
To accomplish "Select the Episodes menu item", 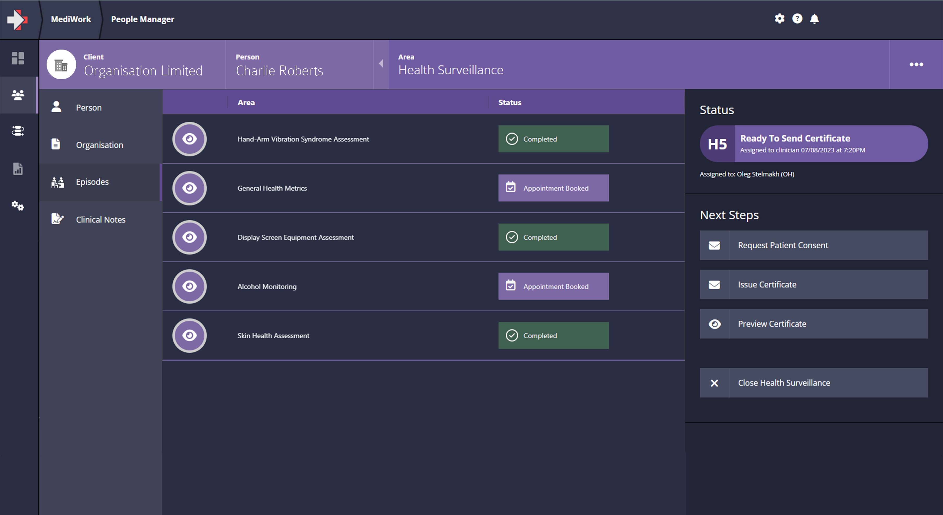I will pos(92,182).
